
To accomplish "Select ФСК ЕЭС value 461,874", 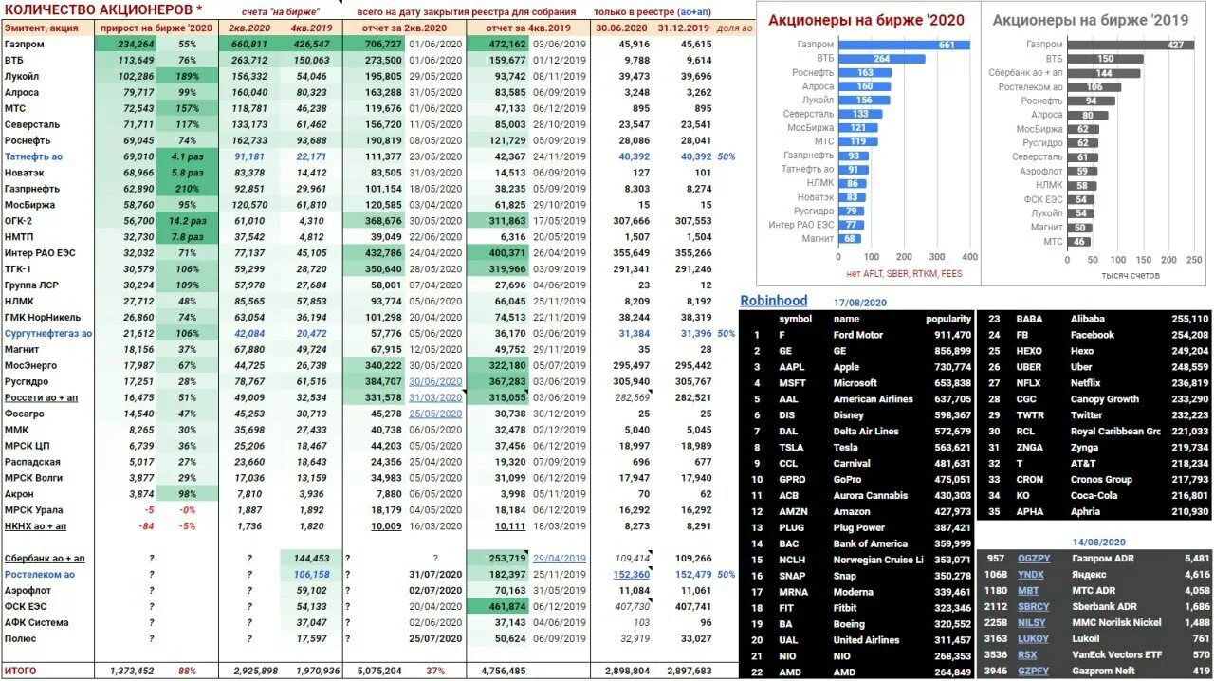I will pyautogui.click(x=507, y=607).
